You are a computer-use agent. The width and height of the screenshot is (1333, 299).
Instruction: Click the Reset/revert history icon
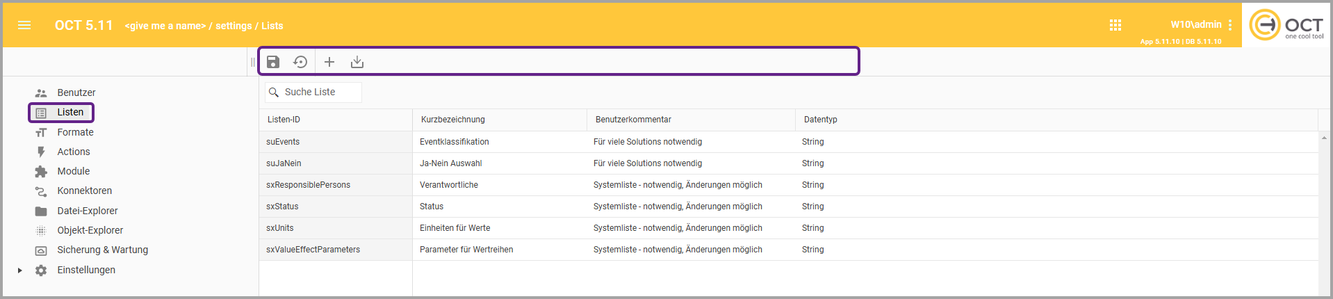[x=300, y=62]
